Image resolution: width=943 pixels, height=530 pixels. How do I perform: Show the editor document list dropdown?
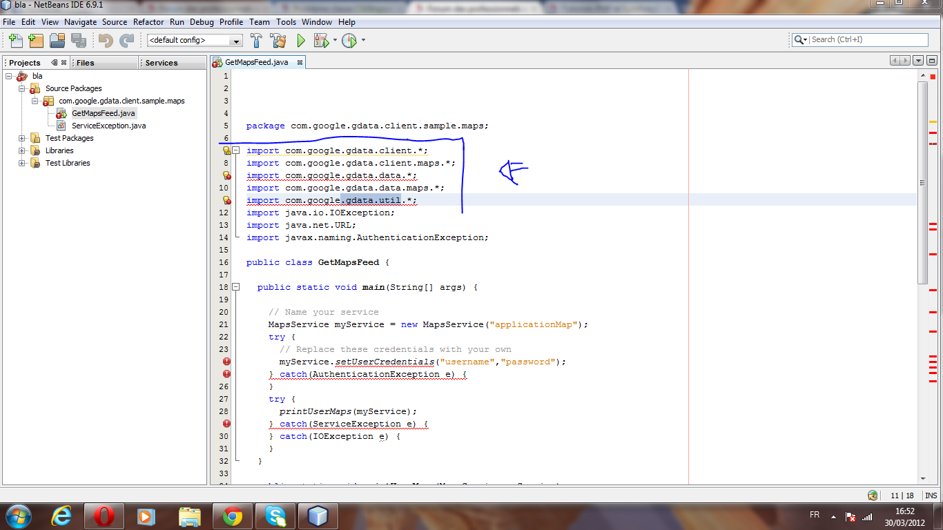click(x=919, y=61)
